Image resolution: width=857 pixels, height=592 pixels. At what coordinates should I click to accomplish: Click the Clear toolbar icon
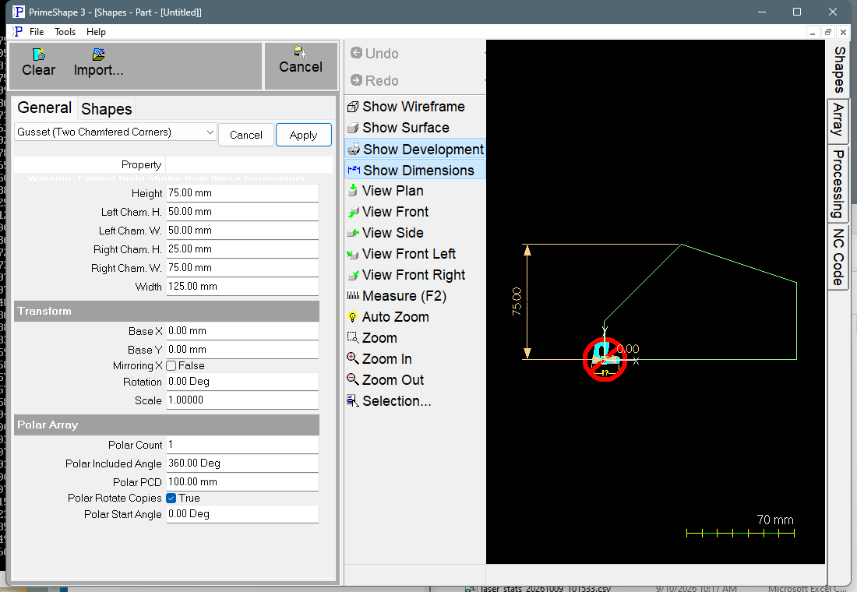tap(39, 55)
